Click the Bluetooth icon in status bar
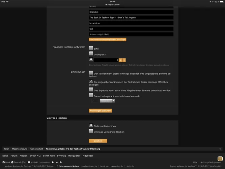Screen dimensions: 225x169 (x=213, y=2)
